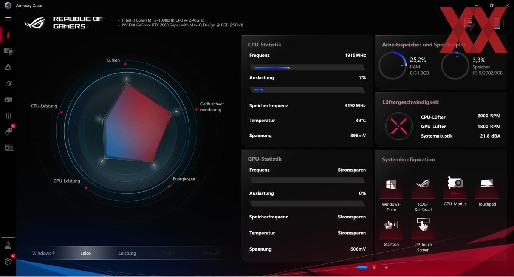Click the CPU-Statistik panel heading

pyautogui.click(x=265, y=45)
